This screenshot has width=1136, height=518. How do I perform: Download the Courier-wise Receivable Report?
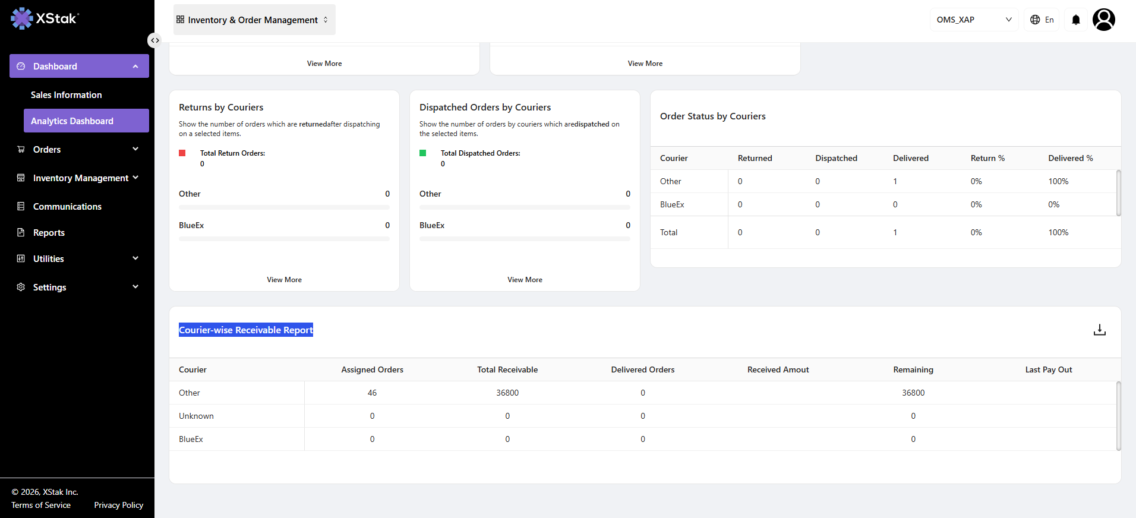(1100, 330)
